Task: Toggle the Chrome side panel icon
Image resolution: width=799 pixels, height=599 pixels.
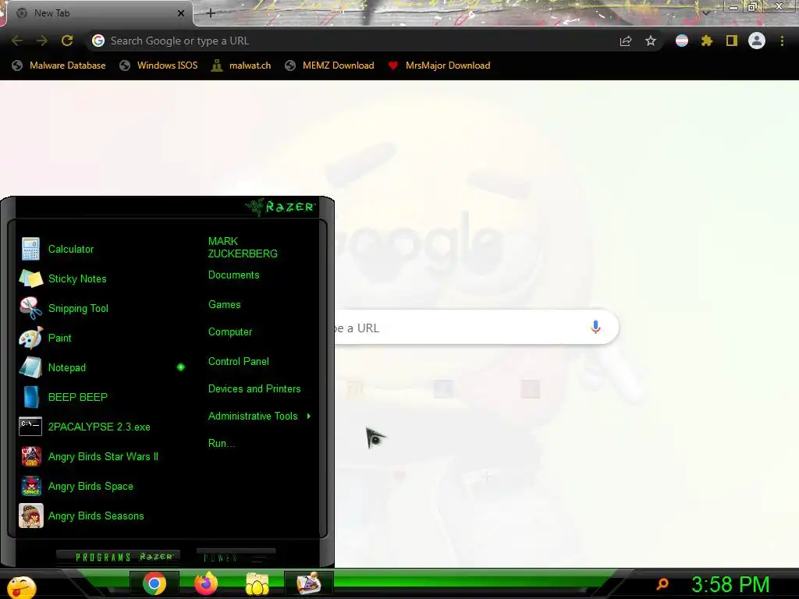Action: click(x=732, y=41)
